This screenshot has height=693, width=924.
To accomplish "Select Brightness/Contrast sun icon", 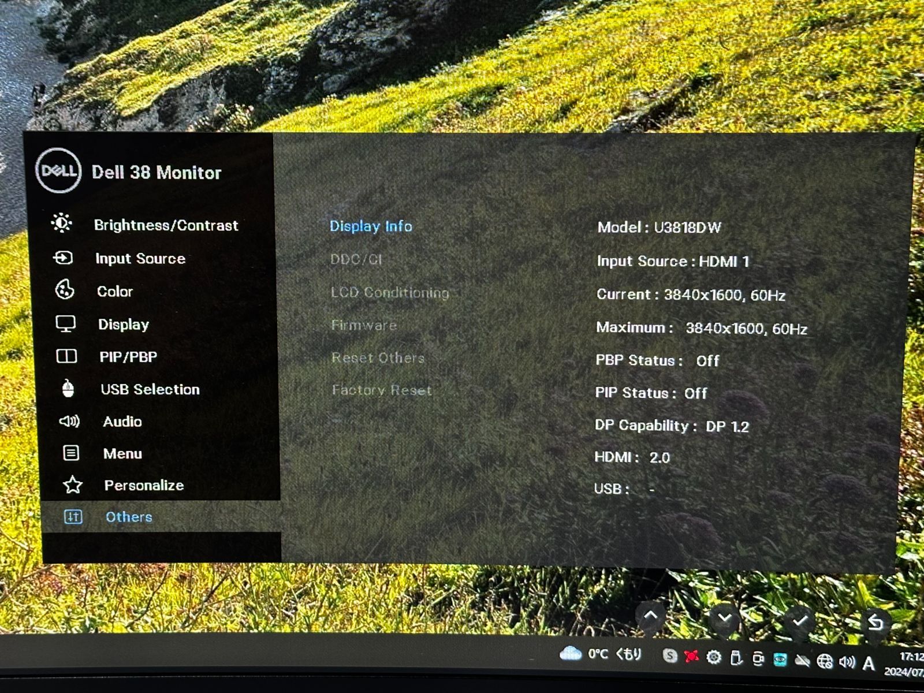I will pyautogui.click(x=61, y=223).
